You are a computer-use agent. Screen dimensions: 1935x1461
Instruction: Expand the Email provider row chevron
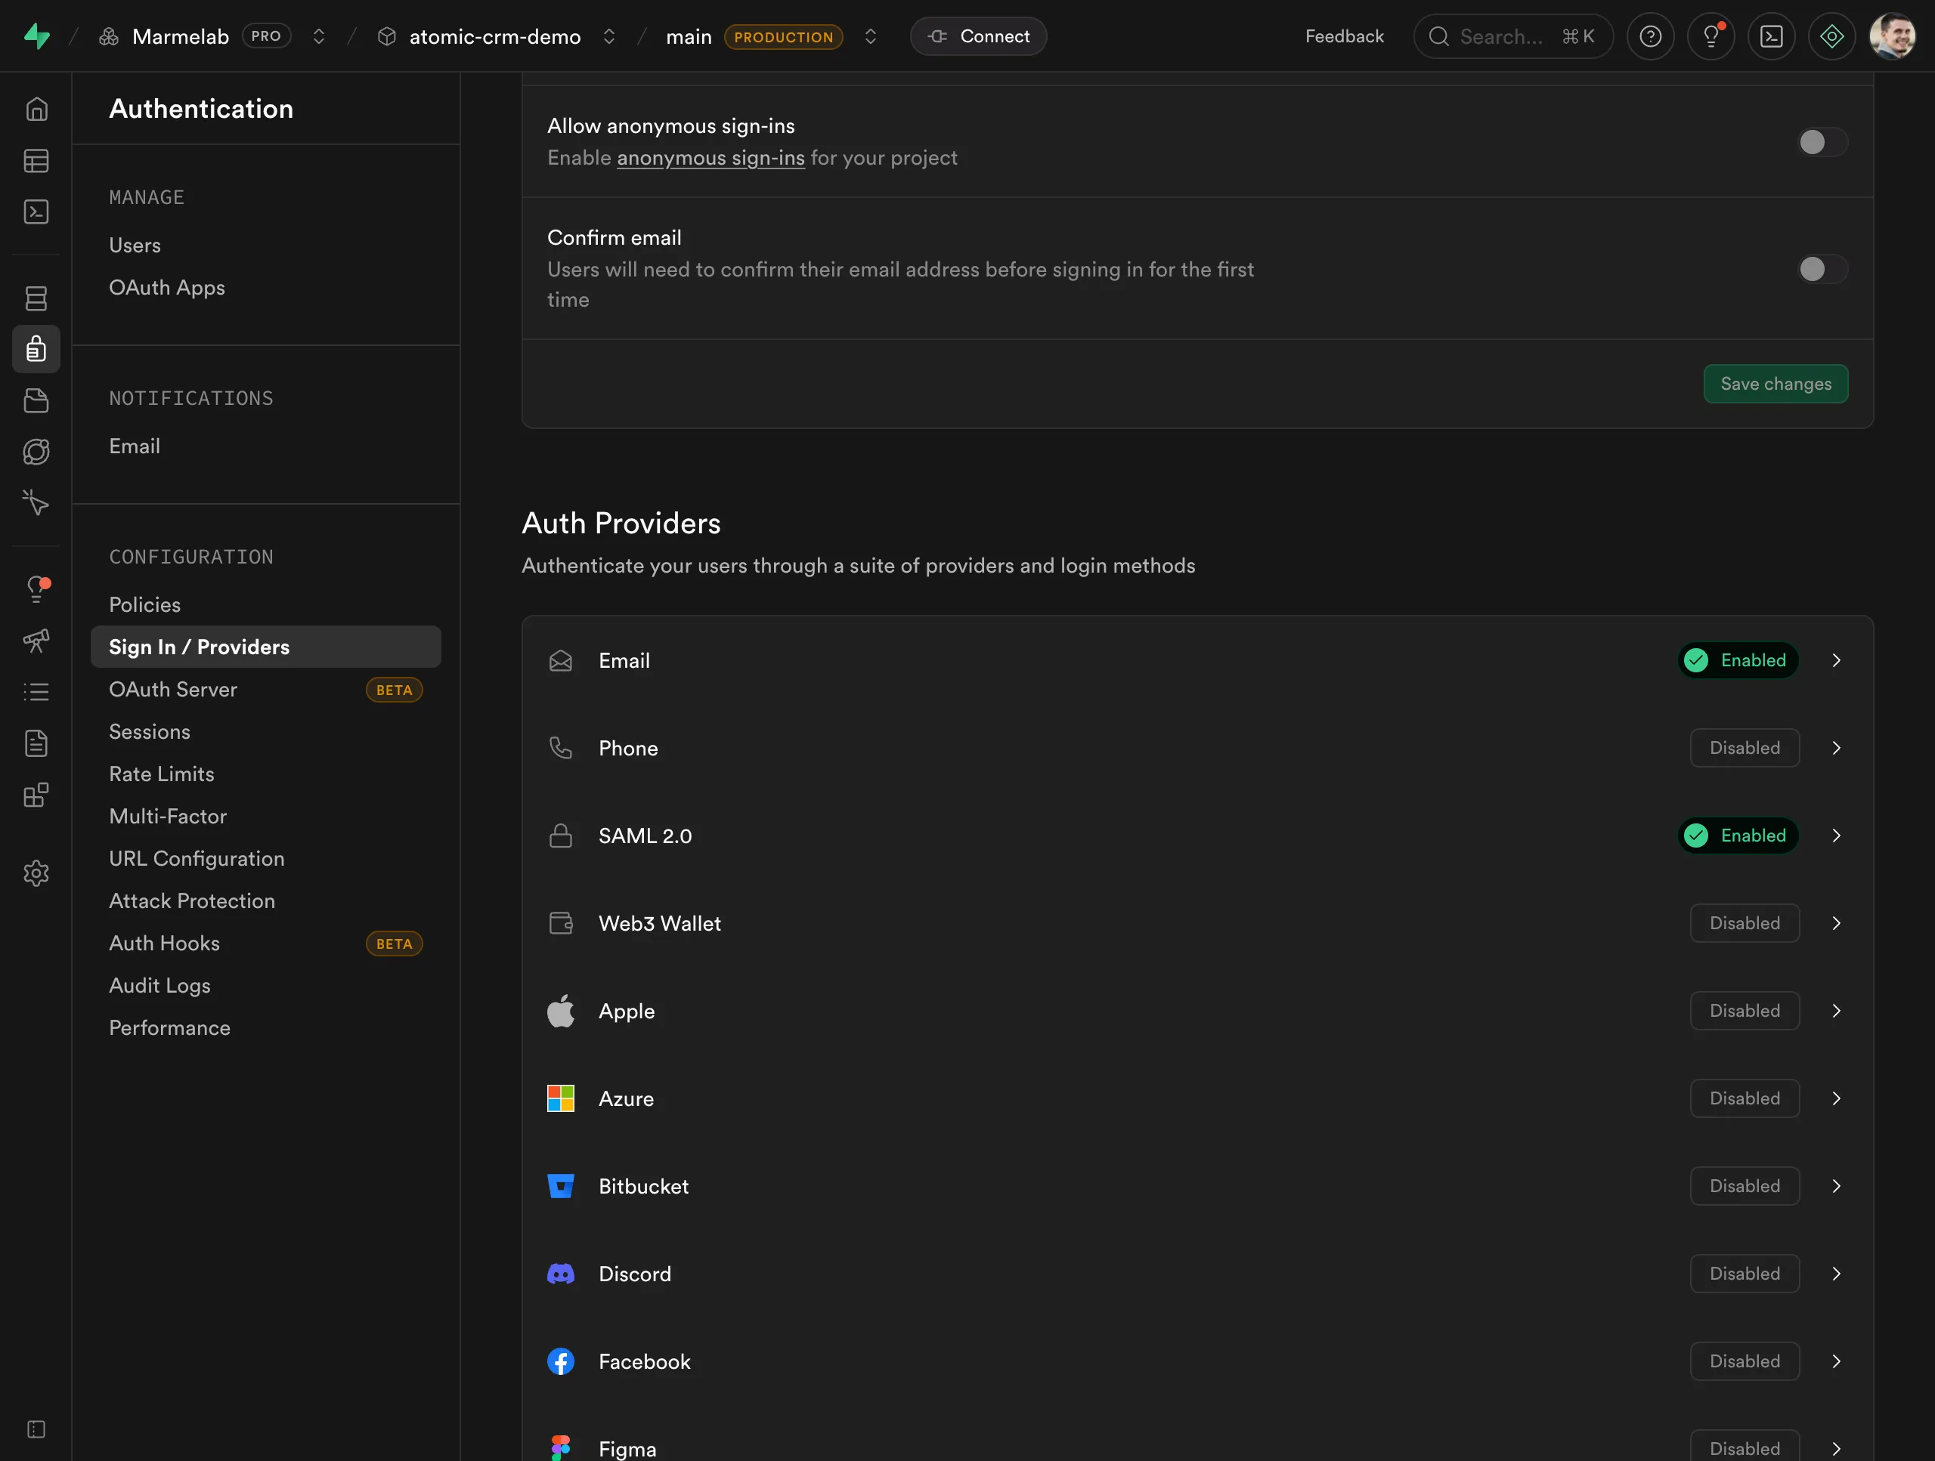click(1836, 660)
